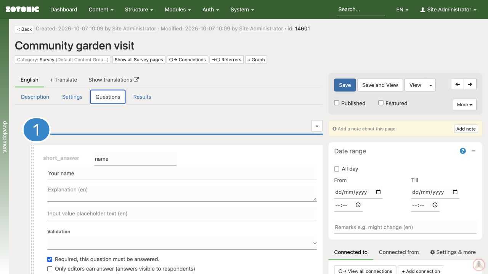This screenshot has width=488, height=274.
Task: Open the Graph button
Action: pyautogui.click(x=256, y=59)
